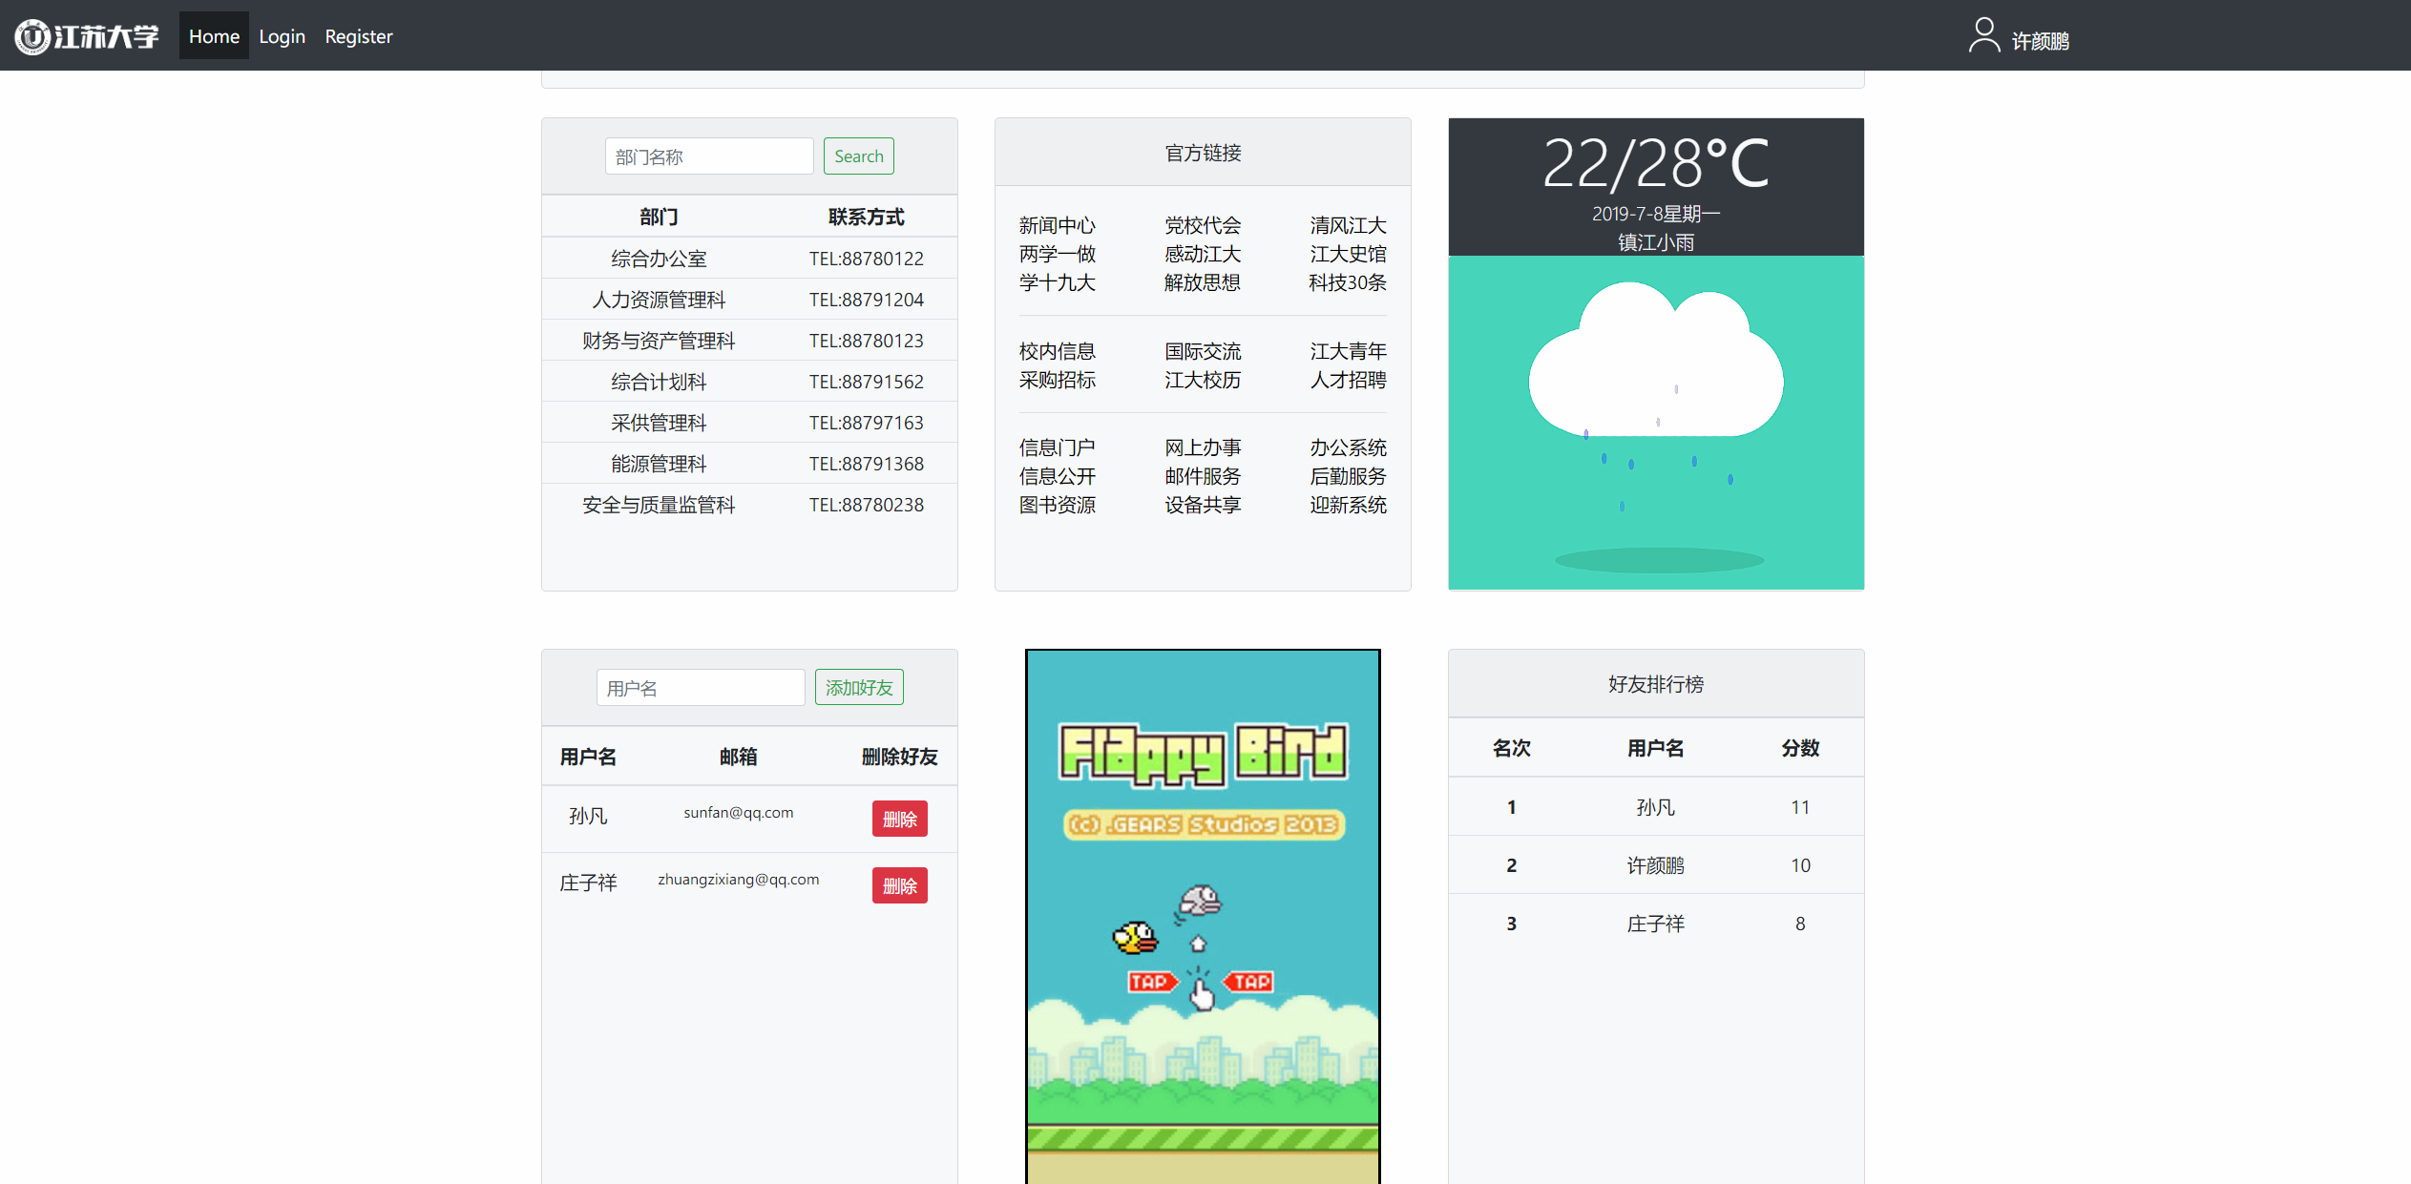The height and width of the screenshot is (1184, 2411).
Task: Click the Flappy Bird title logo
Action: (1203, 754)
